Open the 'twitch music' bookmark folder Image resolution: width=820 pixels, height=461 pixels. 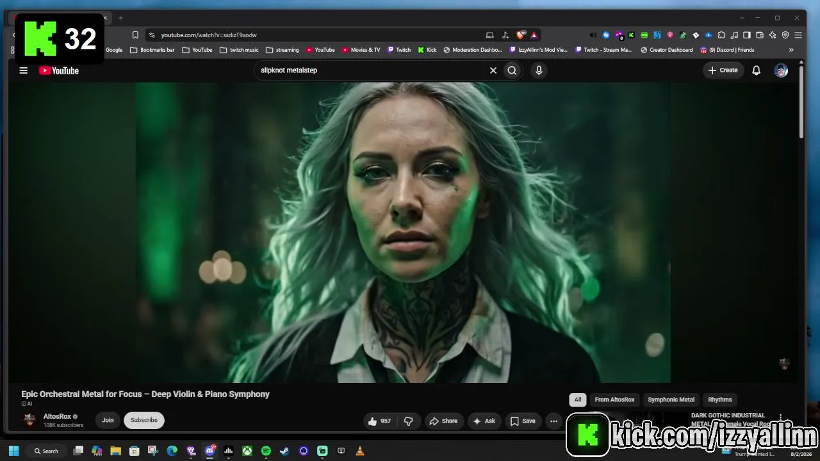tap(239, 50)
